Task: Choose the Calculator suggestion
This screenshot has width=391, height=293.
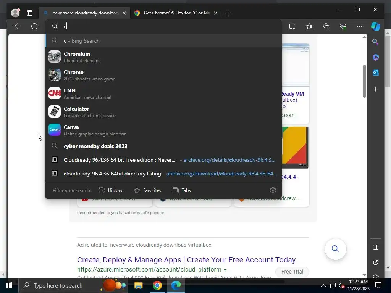Action: click(163, 112)
